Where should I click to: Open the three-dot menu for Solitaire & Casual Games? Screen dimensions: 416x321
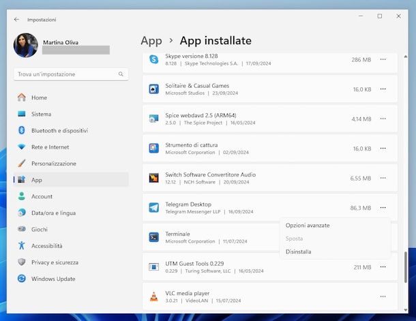(x=383, y=89)
